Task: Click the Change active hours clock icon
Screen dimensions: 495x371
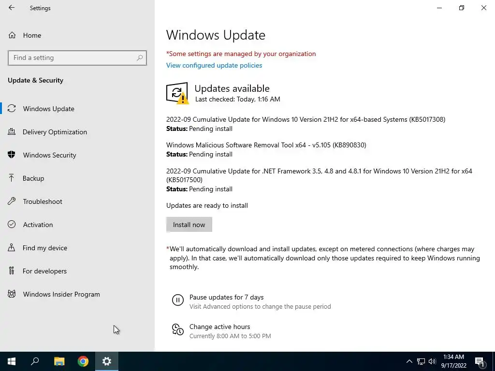Action: (x=178, y=329)
